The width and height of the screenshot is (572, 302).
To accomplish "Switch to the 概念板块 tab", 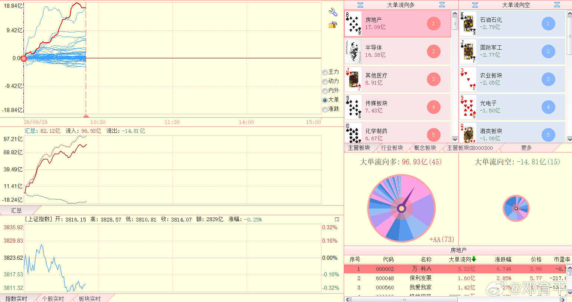I will 425,148.
